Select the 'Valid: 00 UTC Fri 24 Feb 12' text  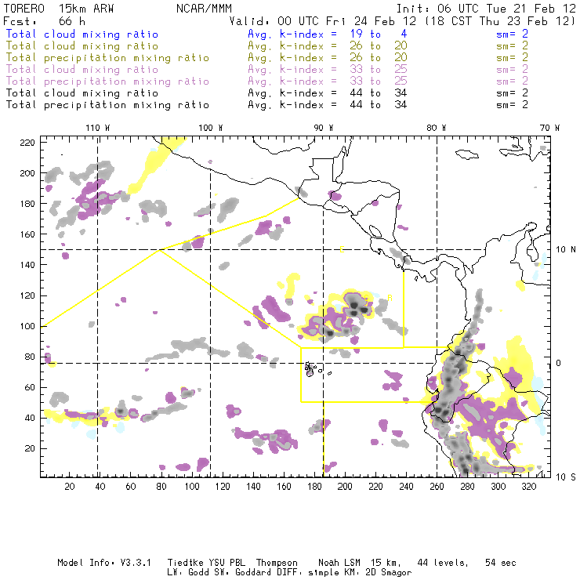(323, 21)
